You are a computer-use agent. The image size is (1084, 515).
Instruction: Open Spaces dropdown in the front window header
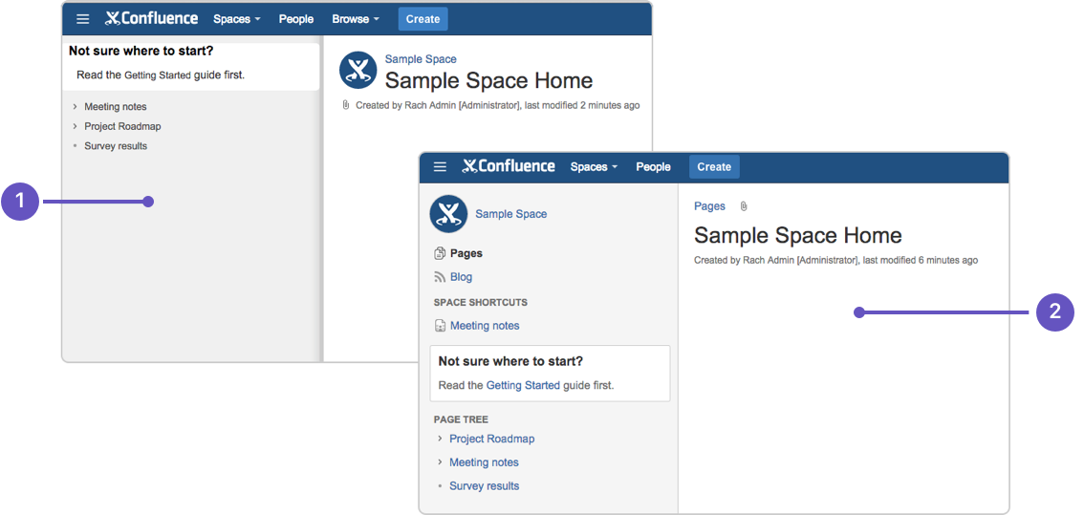(594, 167)
